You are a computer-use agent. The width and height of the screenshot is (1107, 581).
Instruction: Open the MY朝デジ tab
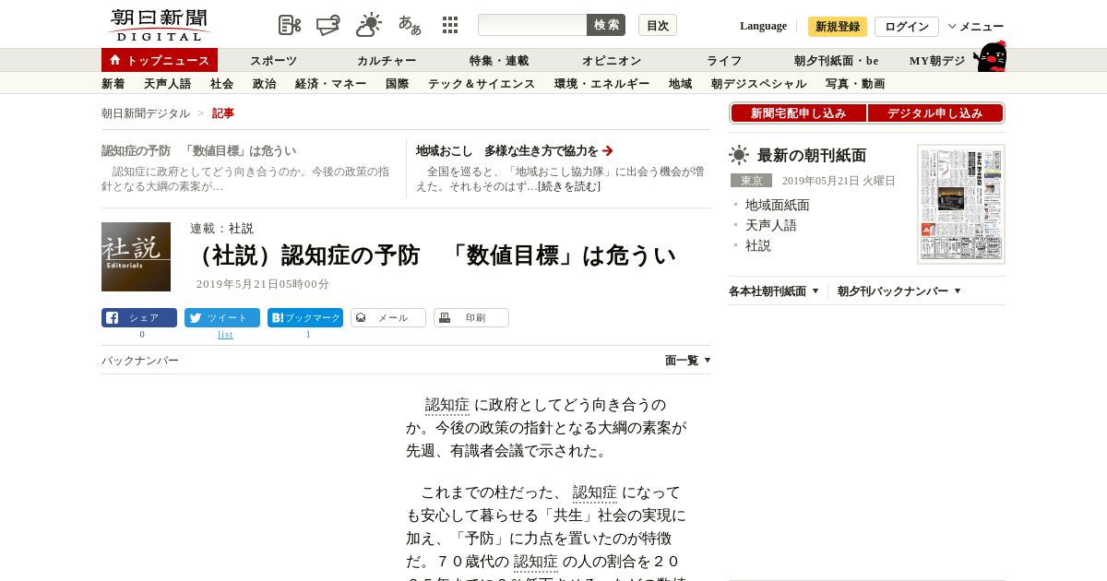tap(937, 61)
